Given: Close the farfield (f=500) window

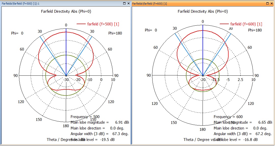Looking at the screenshot, I should pyautogui.click(x=128, y=4).
